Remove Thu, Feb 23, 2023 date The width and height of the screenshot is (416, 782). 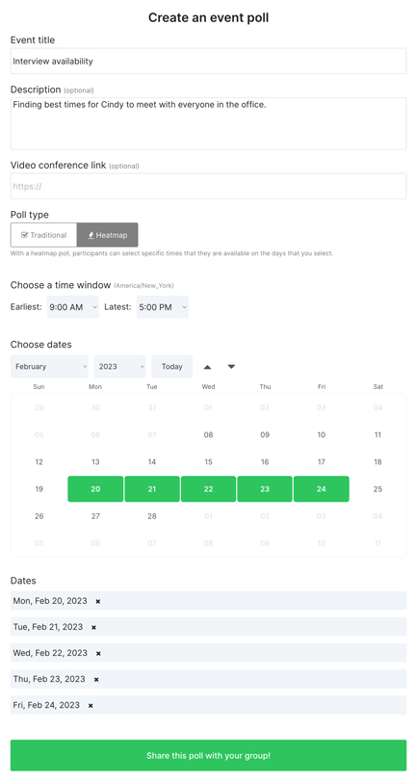(96, 679)
